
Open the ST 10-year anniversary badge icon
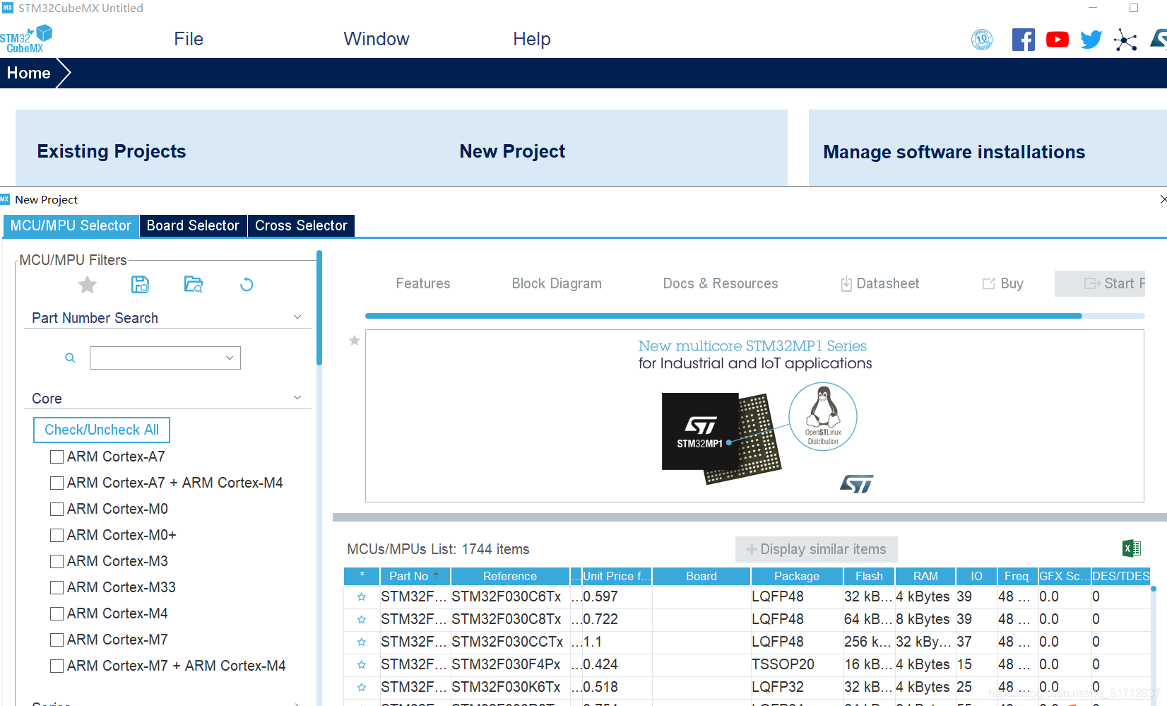pos(982,40)
